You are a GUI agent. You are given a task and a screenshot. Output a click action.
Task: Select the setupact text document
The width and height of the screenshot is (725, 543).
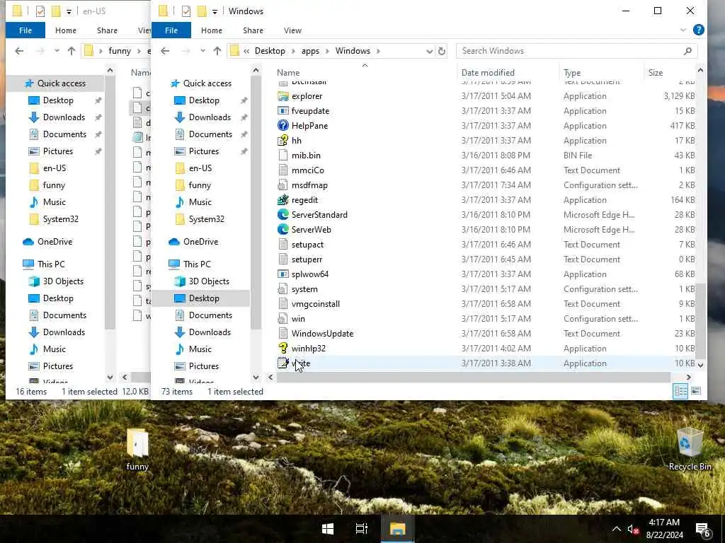[307, 244]
